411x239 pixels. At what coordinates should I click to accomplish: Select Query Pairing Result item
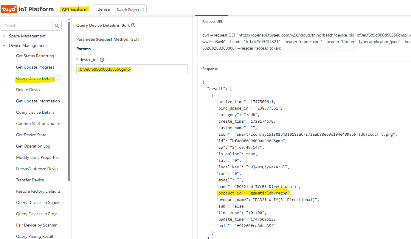tap(35, 236)
